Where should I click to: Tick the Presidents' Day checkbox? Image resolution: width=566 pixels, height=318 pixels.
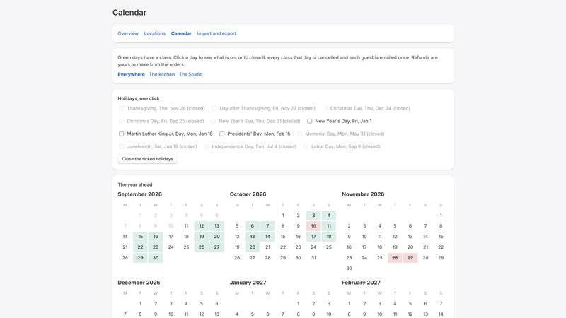point(221,134)
